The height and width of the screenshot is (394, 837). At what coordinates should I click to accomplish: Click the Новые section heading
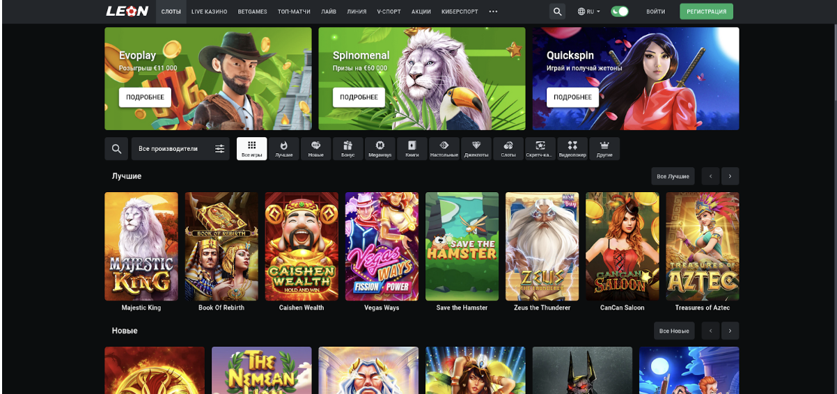(125, 331)
